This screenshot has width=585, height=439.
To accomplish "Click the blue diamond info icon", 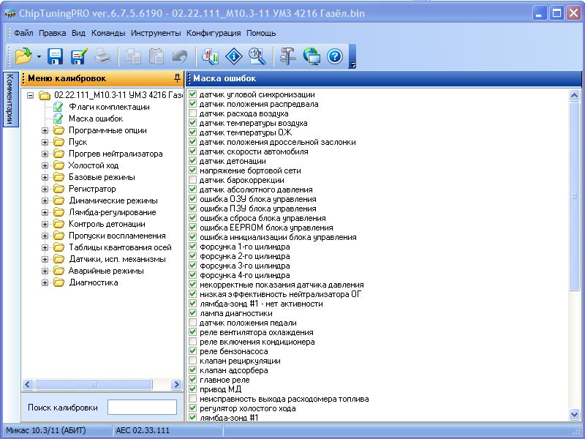I will tap(233, 56).
